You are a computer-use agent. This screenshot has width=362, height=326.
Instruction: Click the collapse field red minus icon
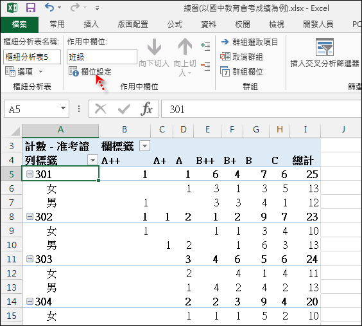(205, 66)
